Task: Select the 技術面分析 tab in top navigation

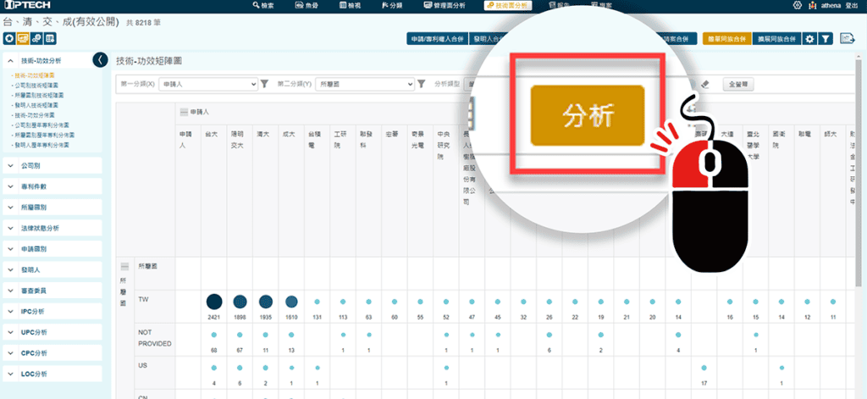Action: pyautogui.click(x=508, y=5)
